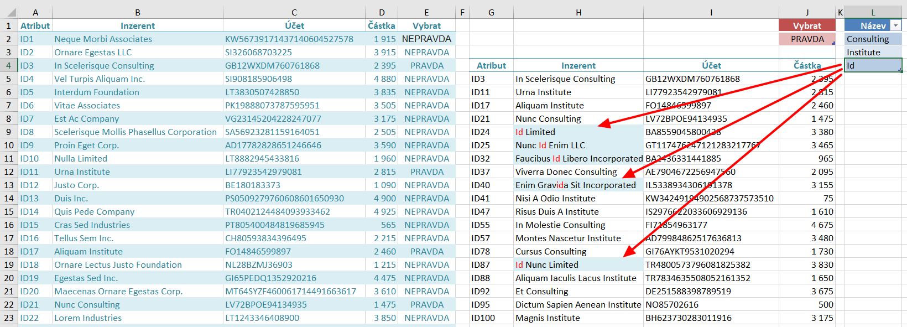Select row 4 header
907x327 pixels.
[9, 65]
